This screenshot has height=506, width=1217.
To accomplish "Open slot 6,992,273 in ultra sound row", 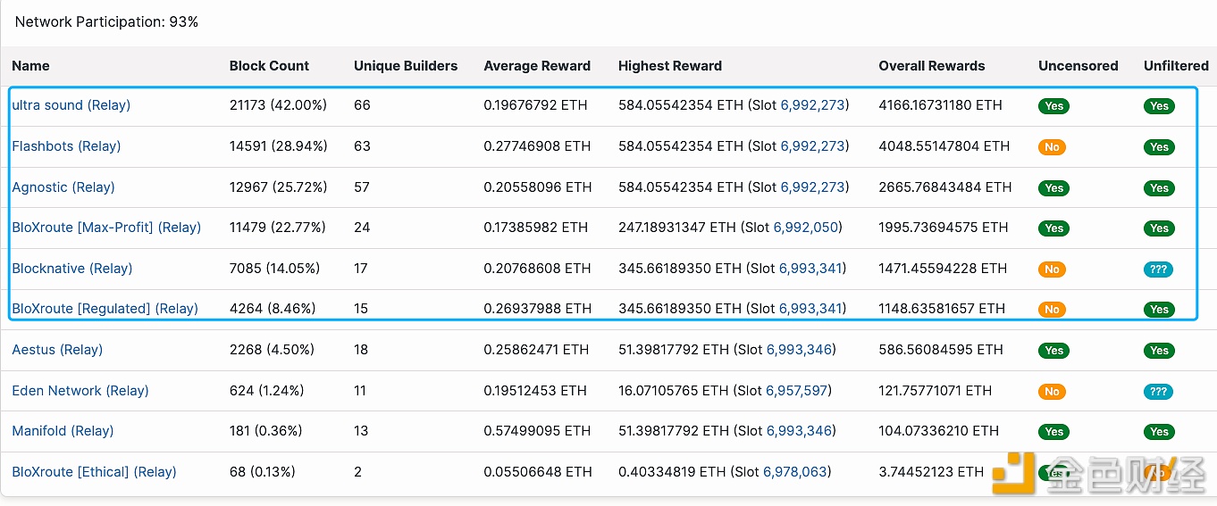I will pyautogui.click(x=812, y=105).
